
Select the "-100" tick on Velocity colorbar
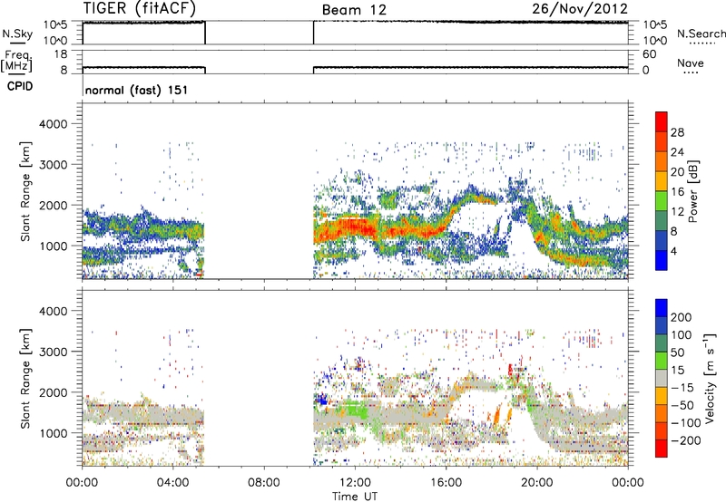pyautogui.click(x=687, y=423)
